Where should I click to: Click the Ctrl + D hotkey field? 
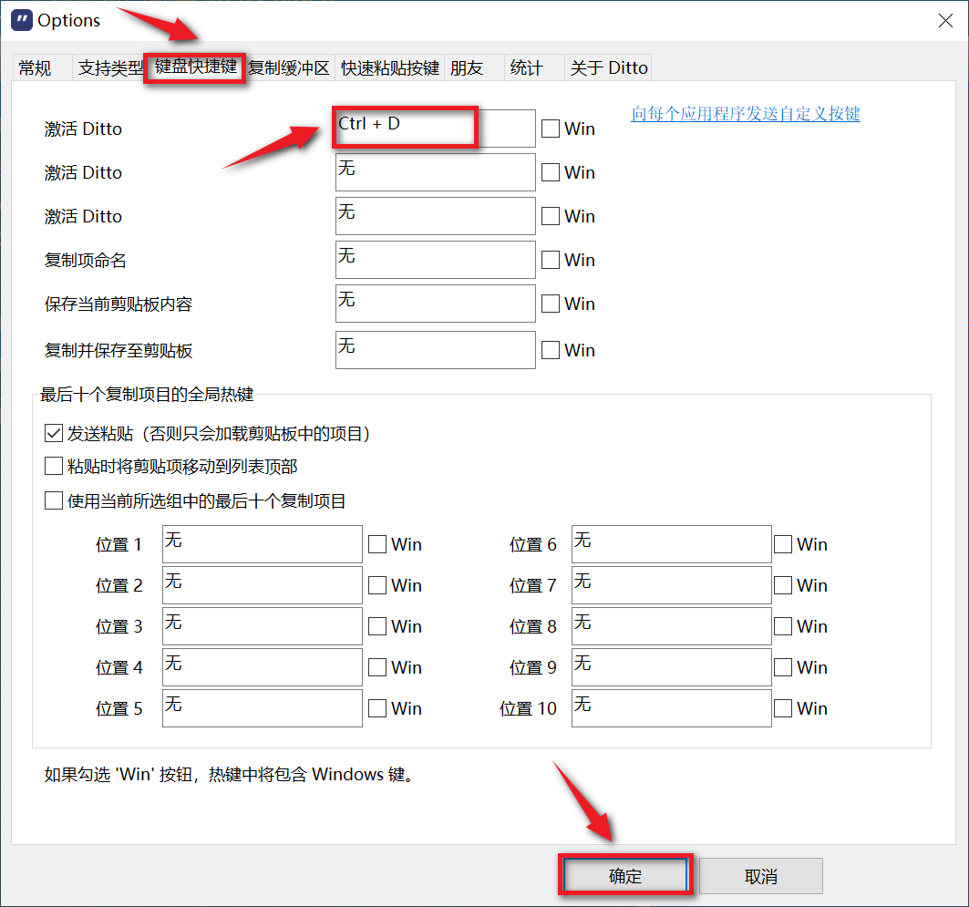tap(435, 129)
